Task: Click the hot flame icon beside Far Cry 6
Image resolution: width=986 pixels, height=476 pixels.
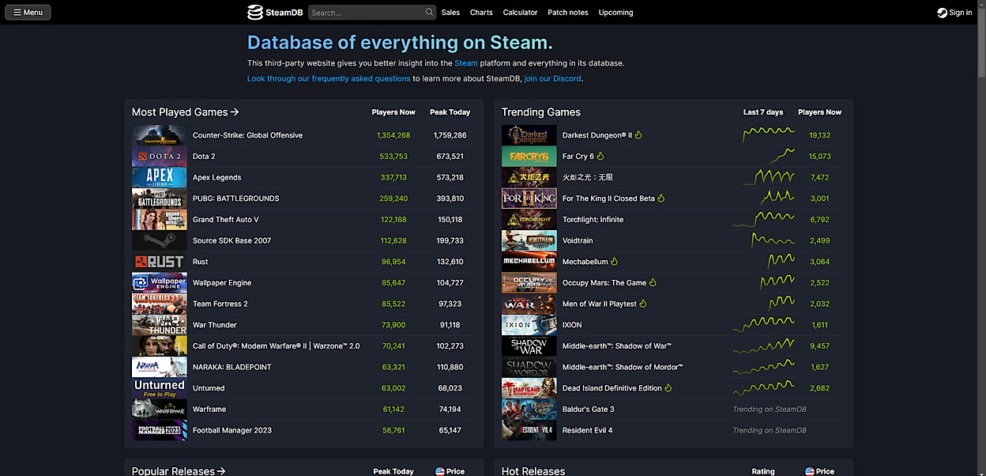Action: 600,157
